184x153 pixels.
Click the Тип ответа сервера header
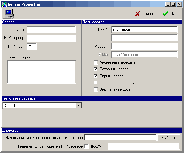[x=92, y=98]
